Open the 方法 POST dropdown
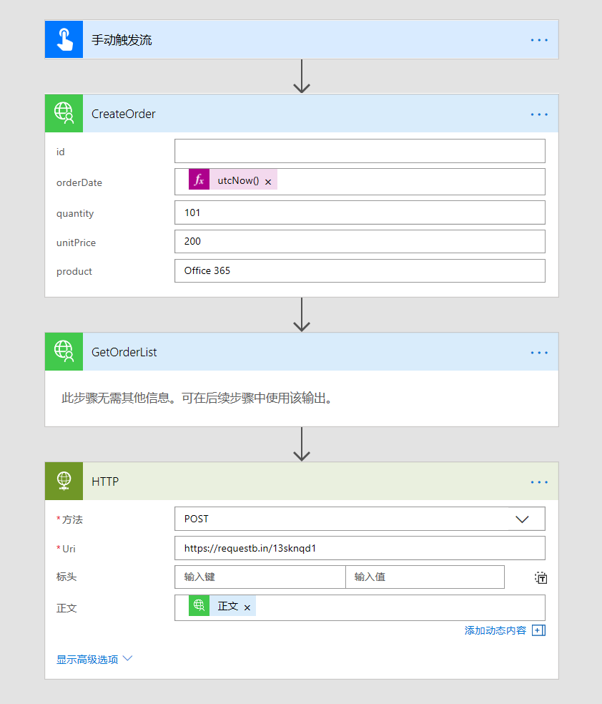Screen dimensions: 602x704 pos(522,519)
